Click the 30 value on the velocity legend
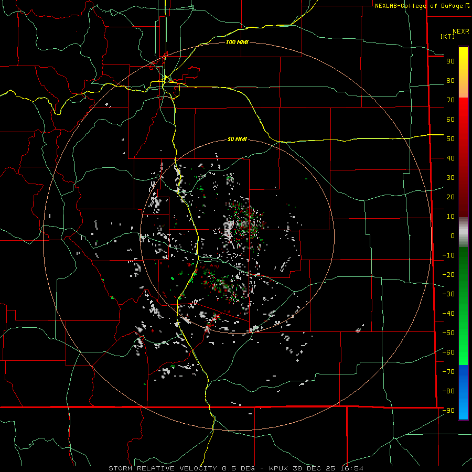472x472 pixels. coord(450,178)
